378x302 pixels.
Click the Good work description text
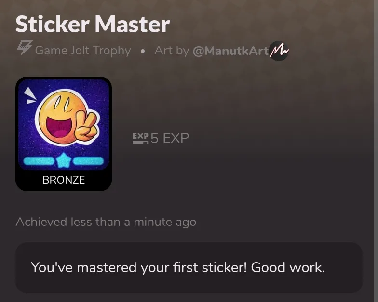point(288,267)
